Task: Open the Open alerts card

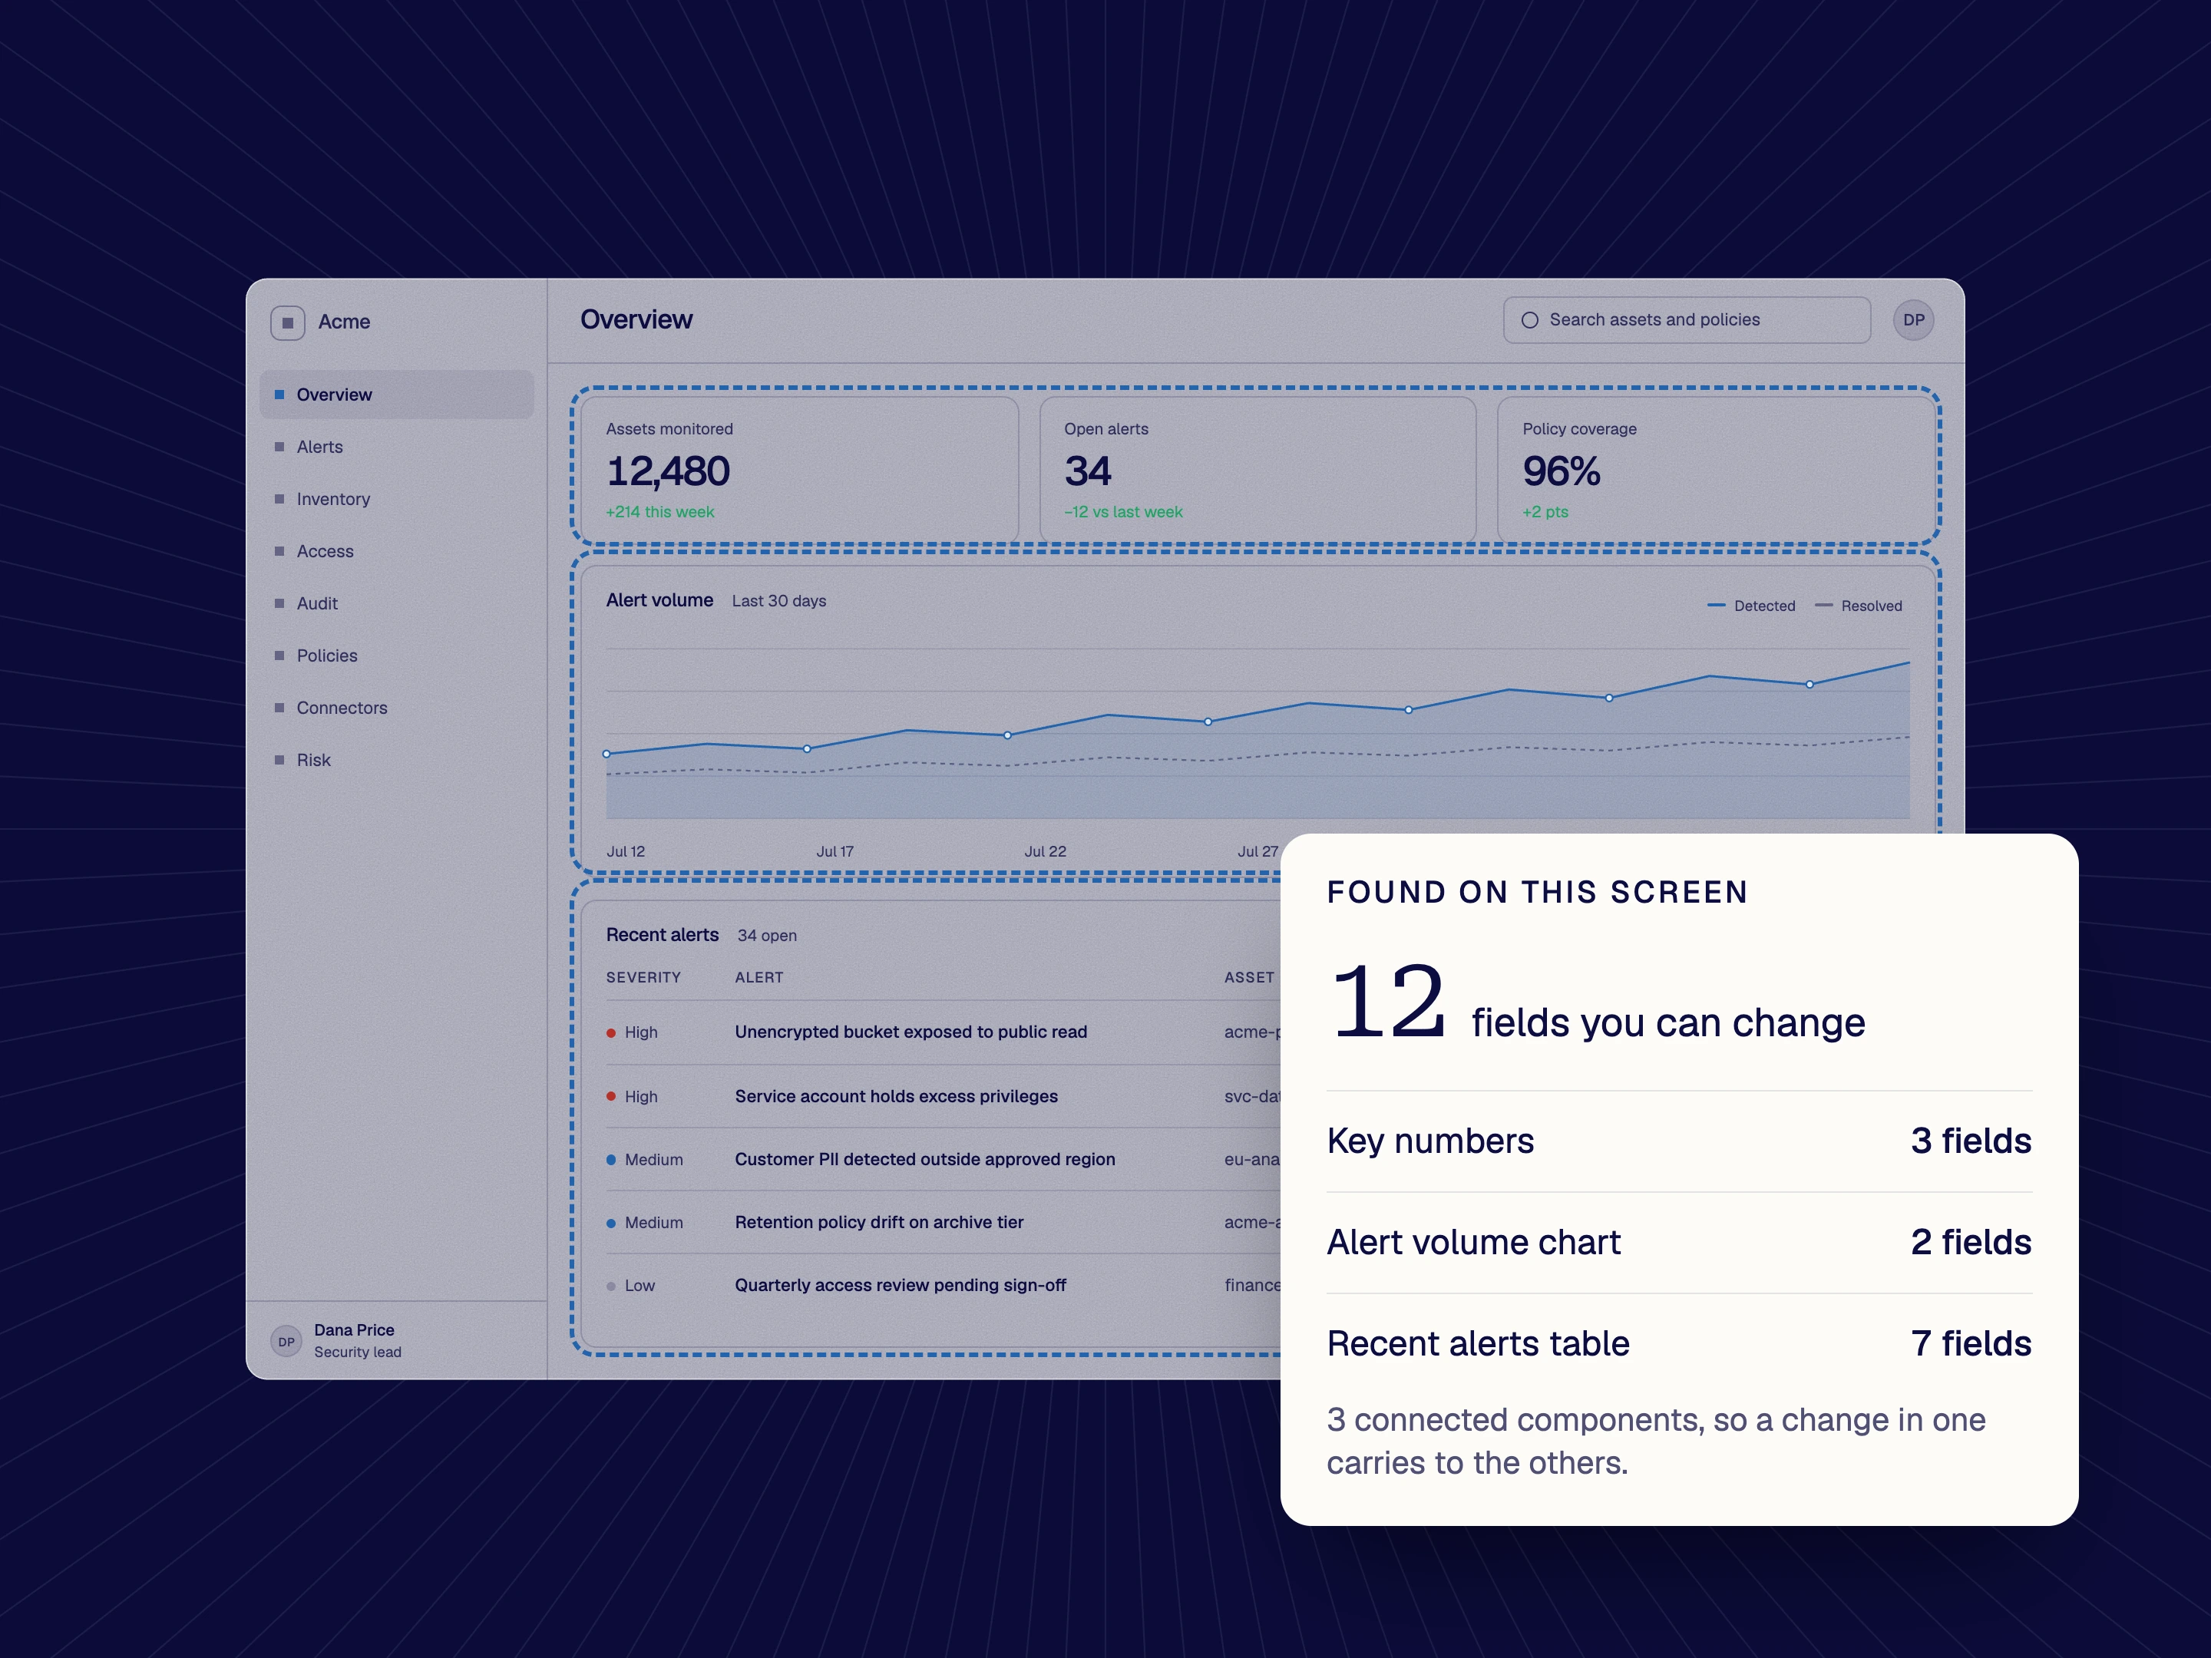Action: coord(1258,470)
